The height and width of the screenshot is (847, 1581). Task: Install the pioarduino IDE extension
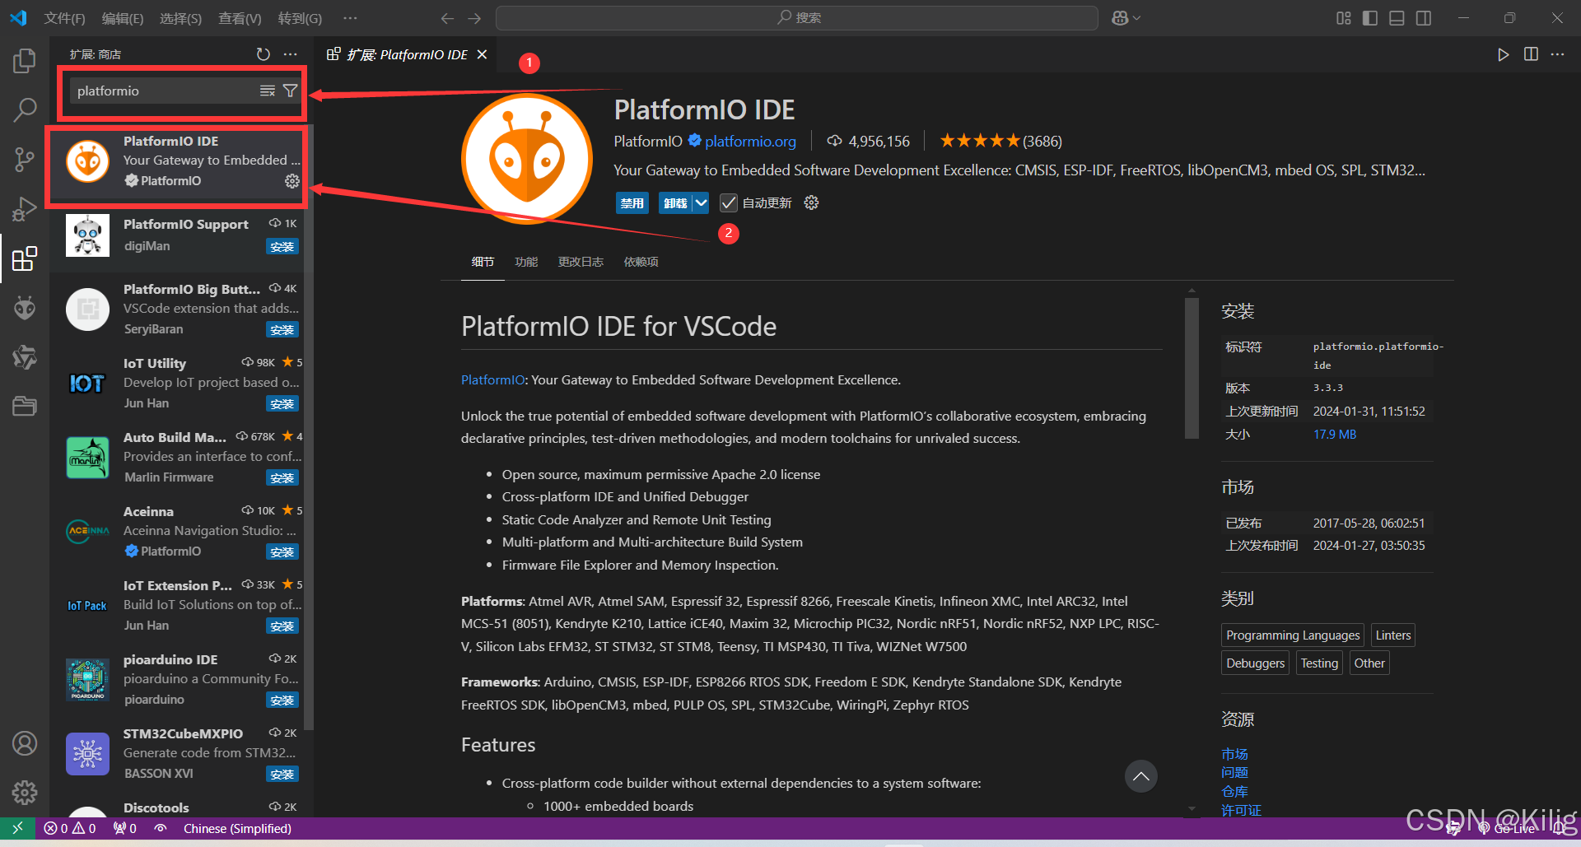pos(282,700)
